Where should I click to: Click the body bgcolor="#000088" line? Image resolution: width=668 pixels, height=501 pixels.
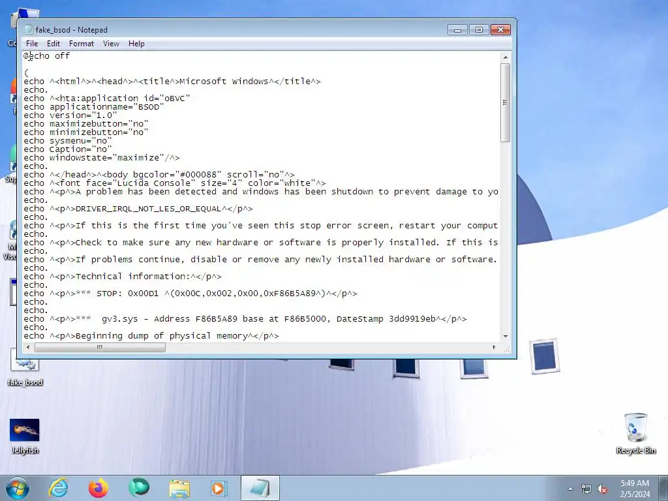(x=159, y=175)
